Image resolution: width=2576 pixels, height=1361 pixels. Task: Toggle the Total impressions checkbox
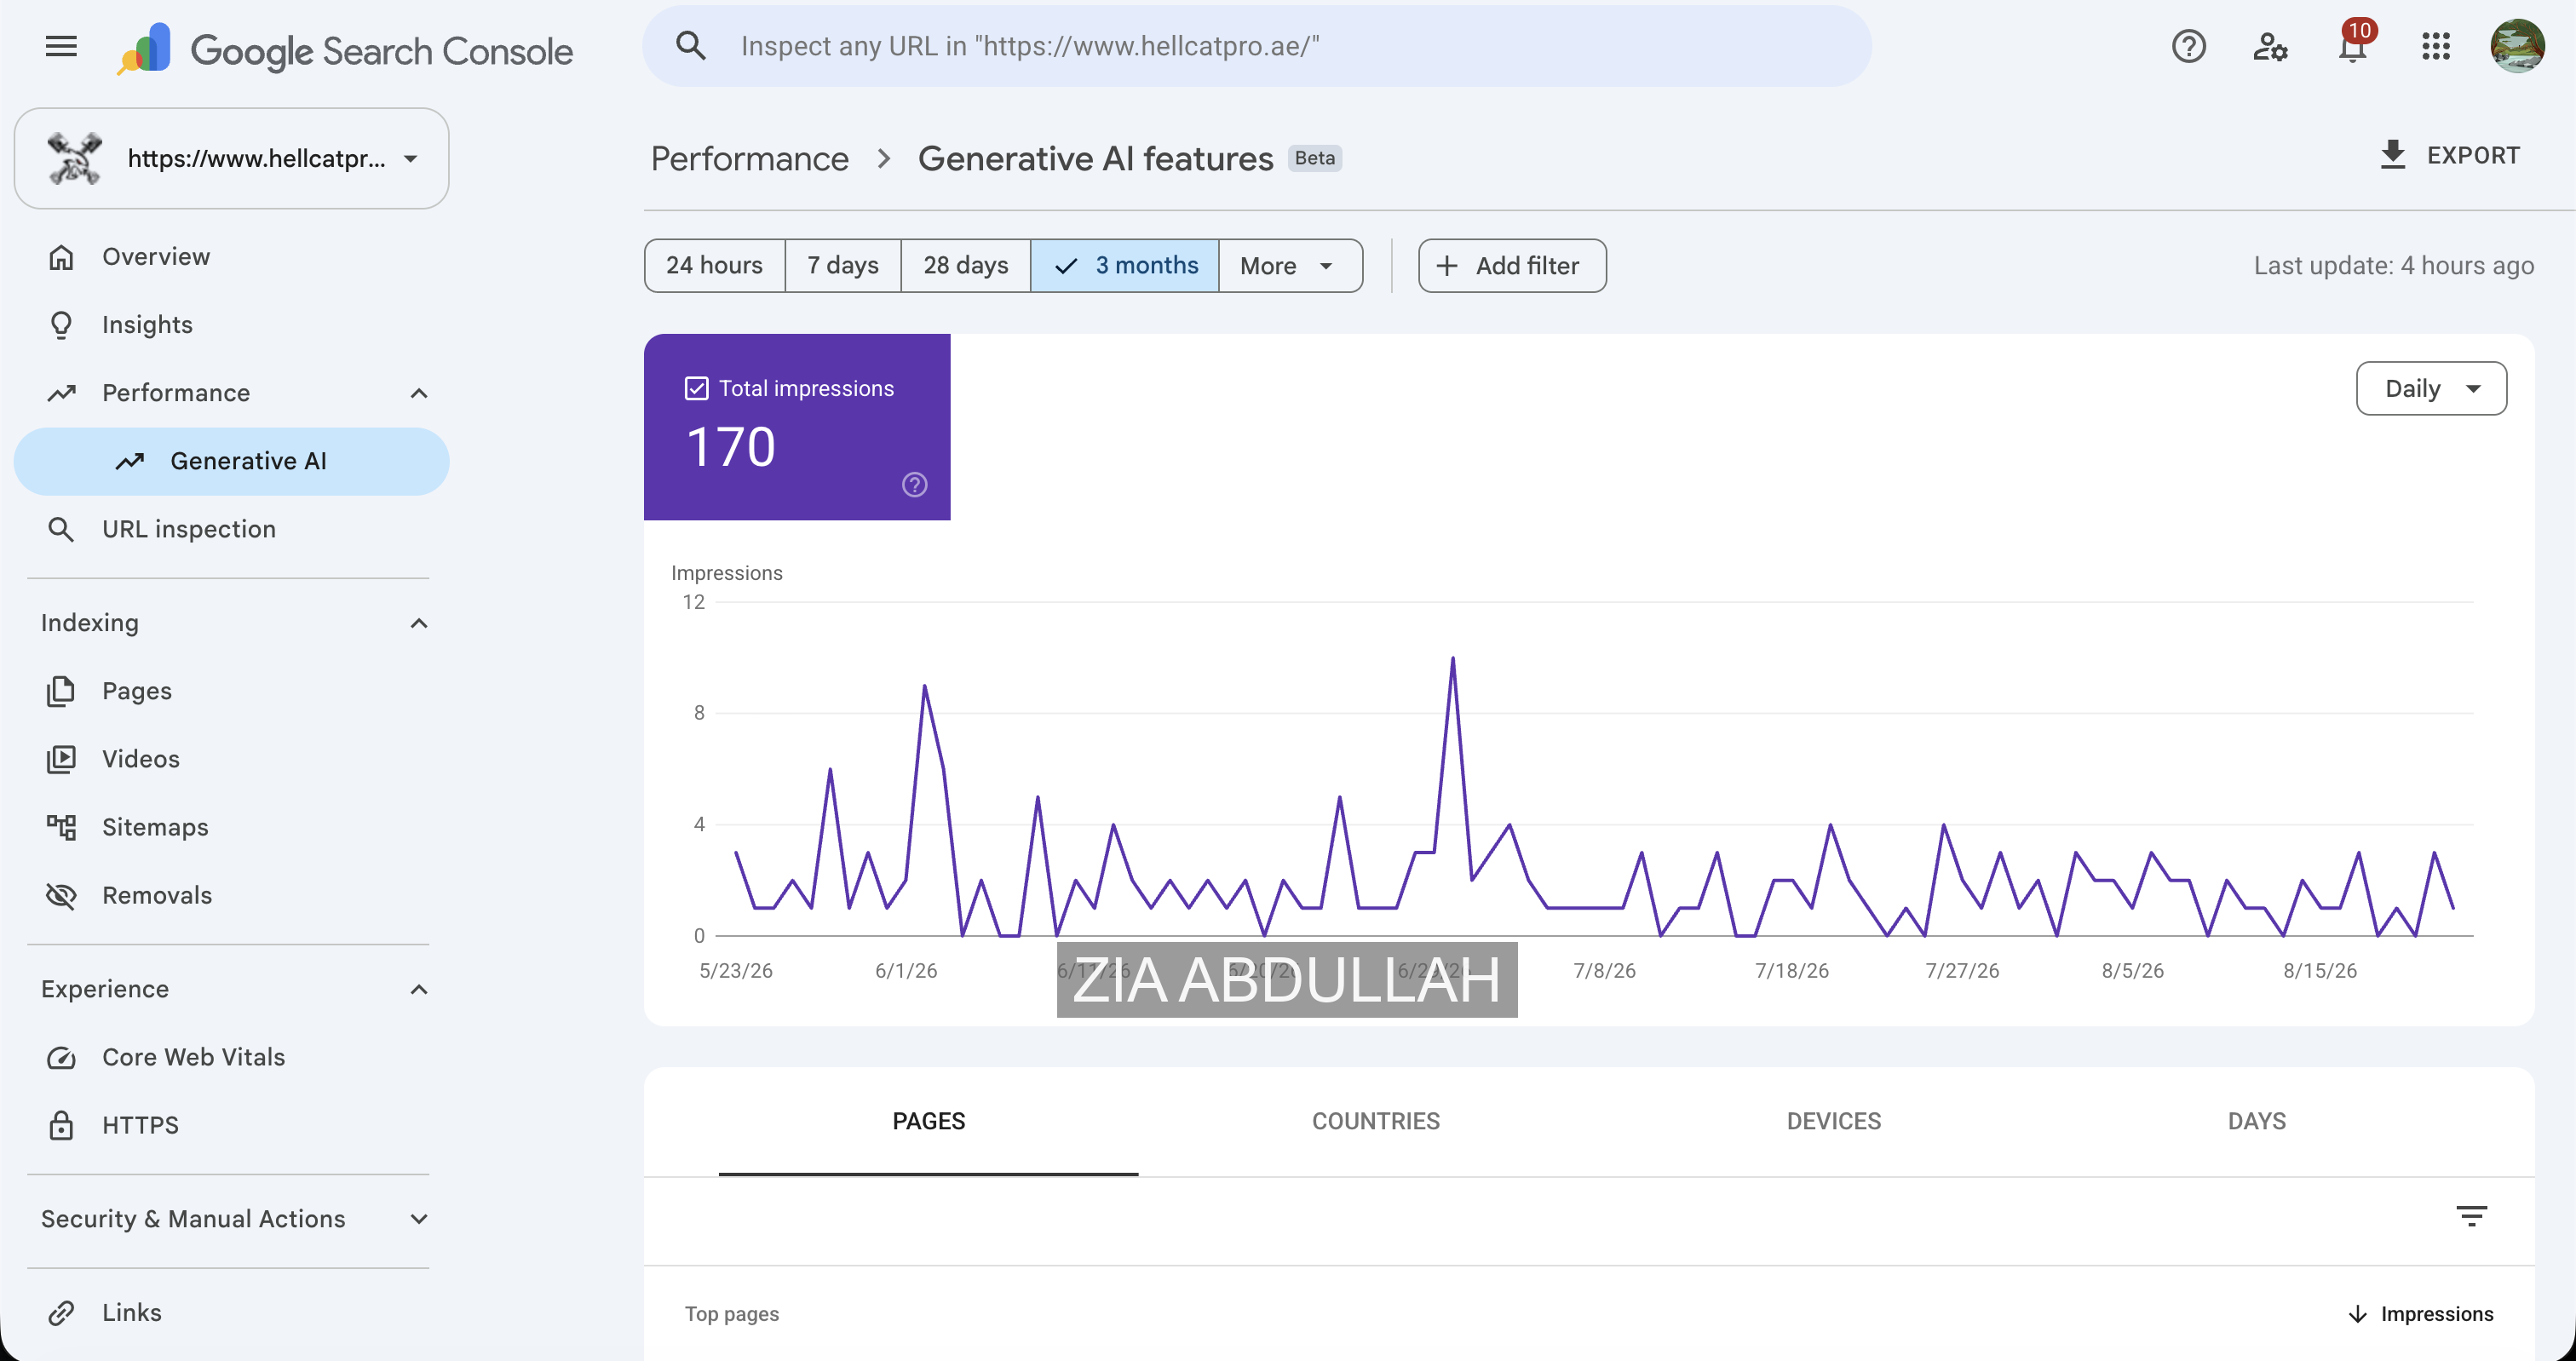(696, 388)
